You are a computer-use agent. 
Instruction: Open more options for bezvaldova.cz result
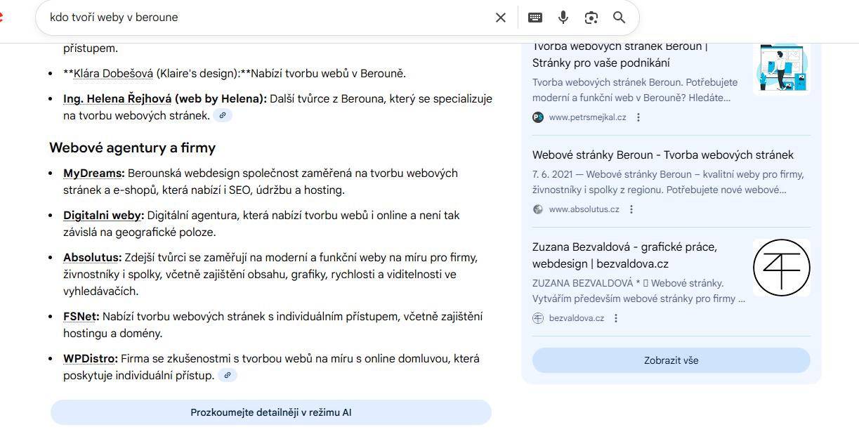pos(616,318)
